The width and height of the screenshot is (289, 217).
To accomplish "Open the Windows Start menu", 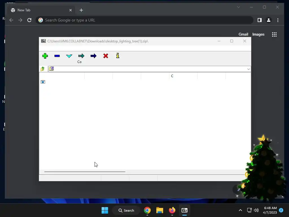I will click(x=105, y=210).
